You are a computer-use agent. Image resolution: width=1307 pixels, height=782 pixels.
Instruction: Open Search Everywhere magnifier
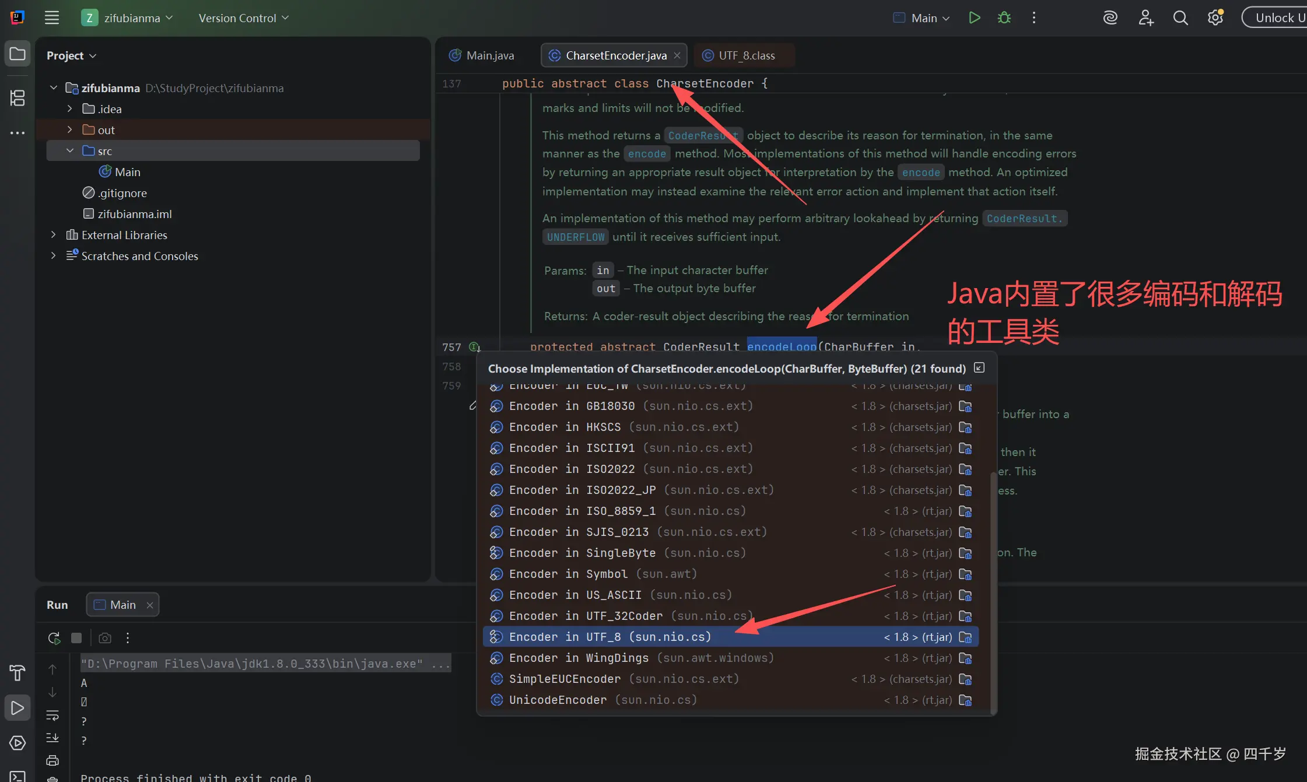[1180, 17]
